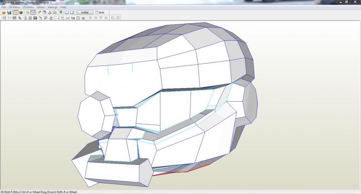361x194 pixels.
Task: Click the dashed rectangle selection icon after separator
Action: tap(57, 18)
